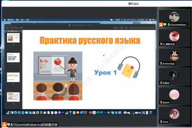
Task: Select the fourth slide thumbnail in the sidebar
Action: click(13, 97)
